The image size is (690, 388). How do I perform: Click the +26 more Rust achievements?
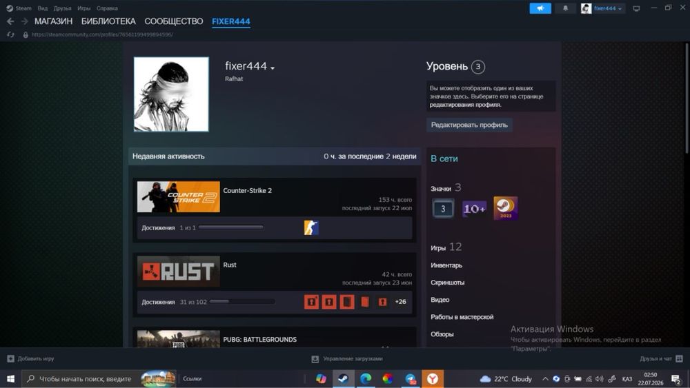click(400, 302)
